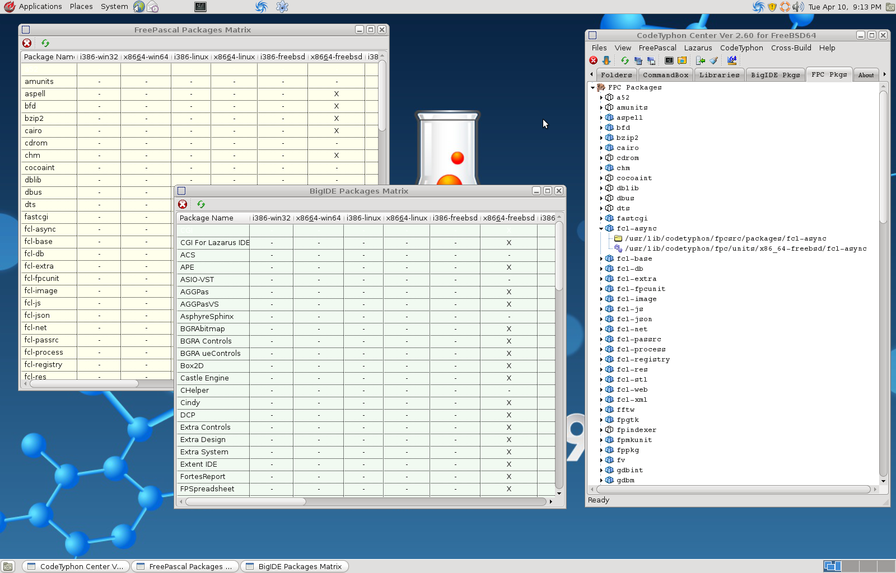Switch to the Folders tab
The height and width of the screenshot is (573, 896).
(617, 75)
